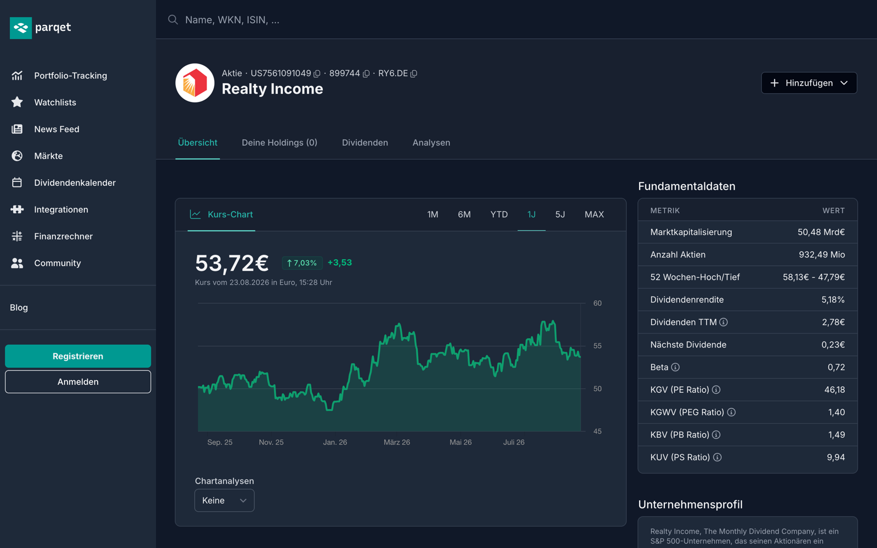Select the 6M chart range
This screenshot has height=548, width=877.
464,214
